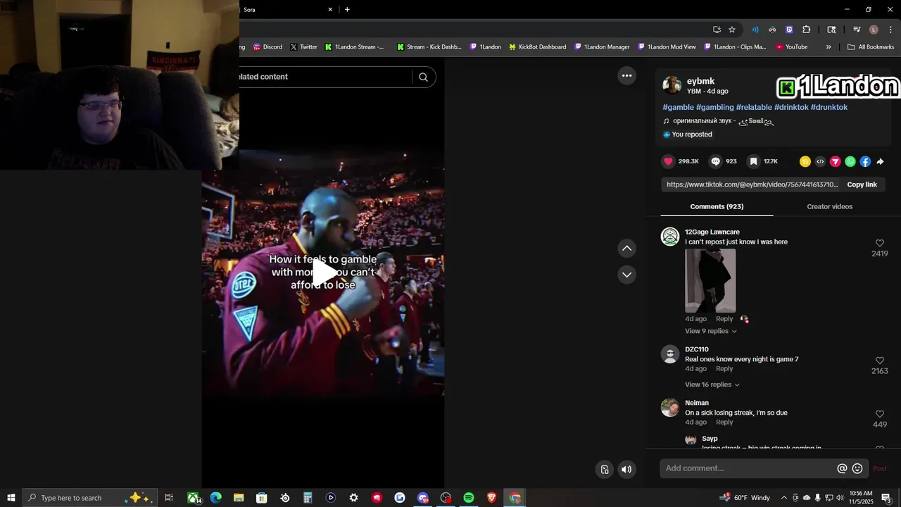Open the eybmk profile name
Viewport: 901px width, 507px height.
point(700,81)
